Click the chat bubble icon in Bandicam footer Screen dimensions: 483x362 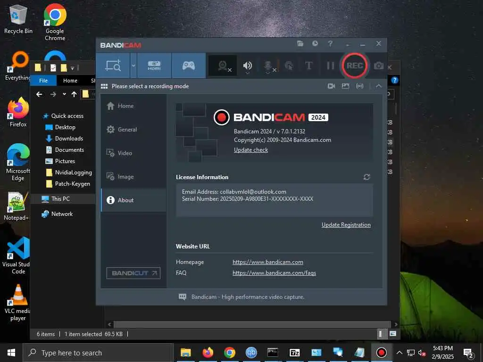(x=183, y=297)
